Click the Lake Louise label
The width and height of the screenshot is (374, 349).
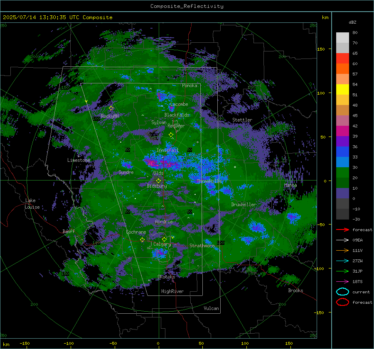(32, 204)
